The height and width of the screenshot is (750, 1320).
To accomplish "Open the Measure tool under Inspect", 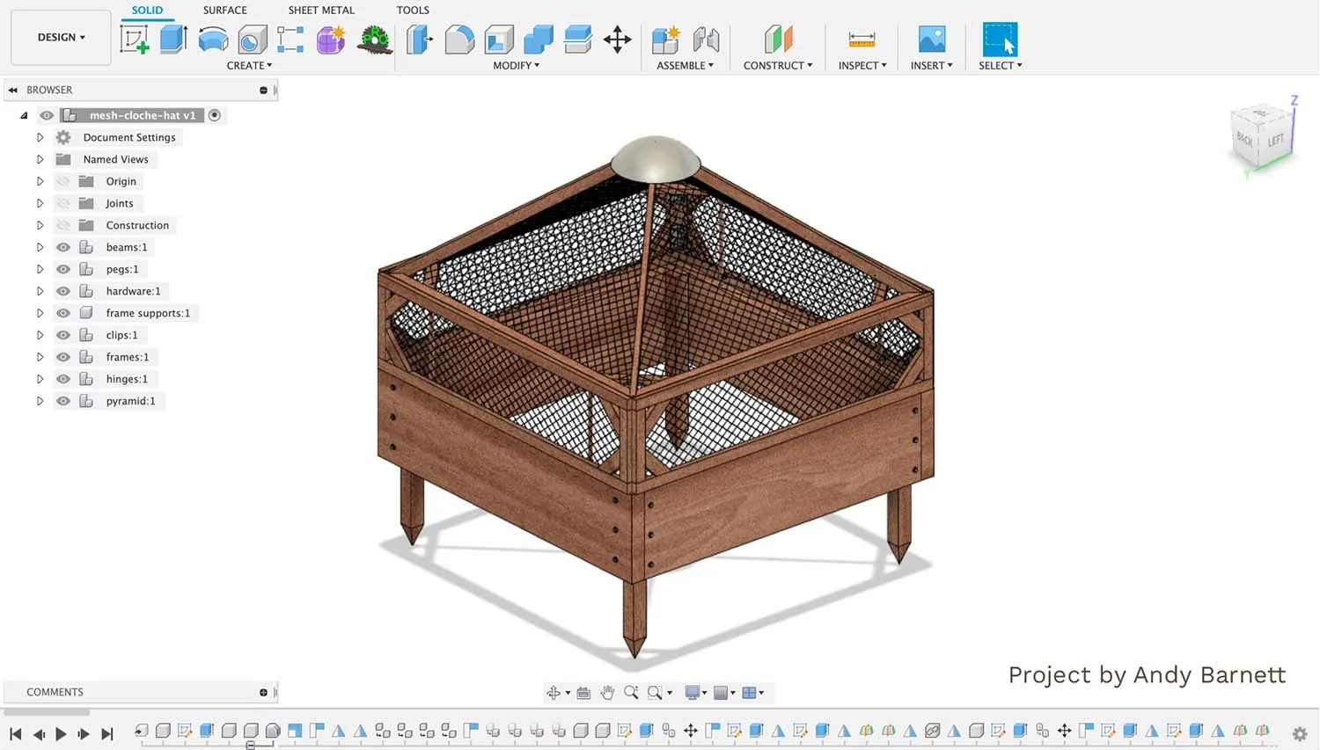I will (861, 39).
